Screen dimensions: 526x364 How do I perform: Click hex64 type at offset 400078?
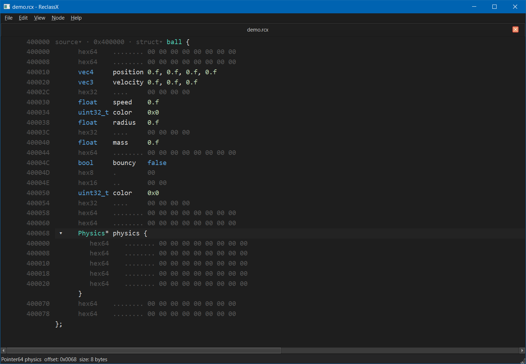(88, 314)
